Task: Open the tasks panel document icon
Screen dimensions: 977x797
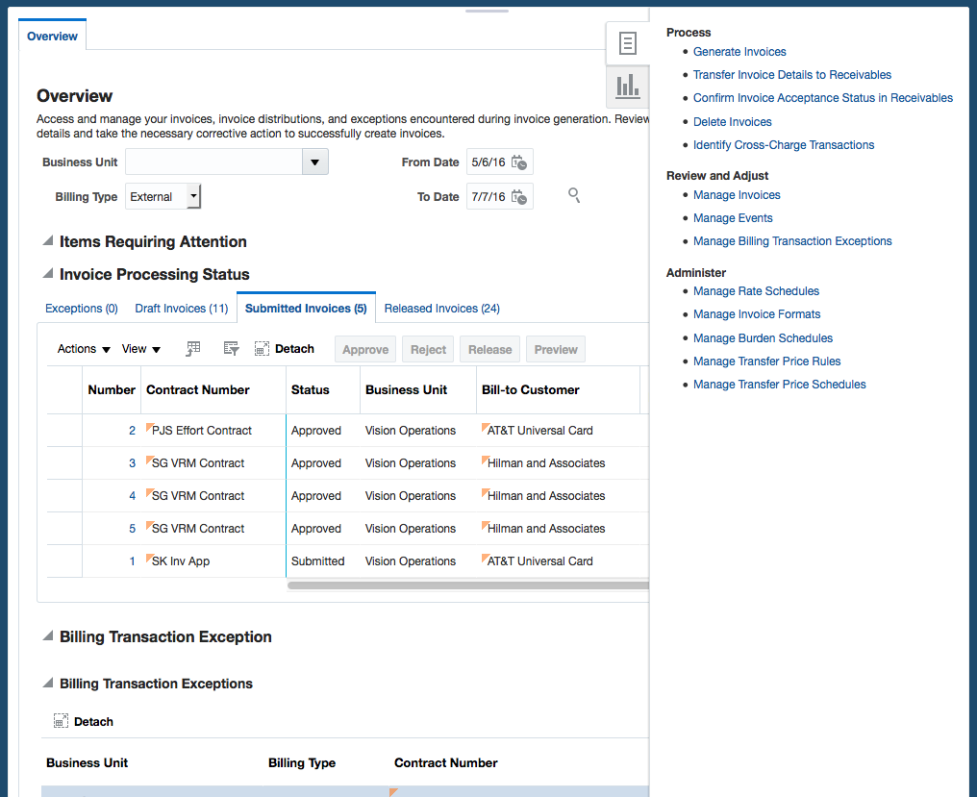Action: 627,43
